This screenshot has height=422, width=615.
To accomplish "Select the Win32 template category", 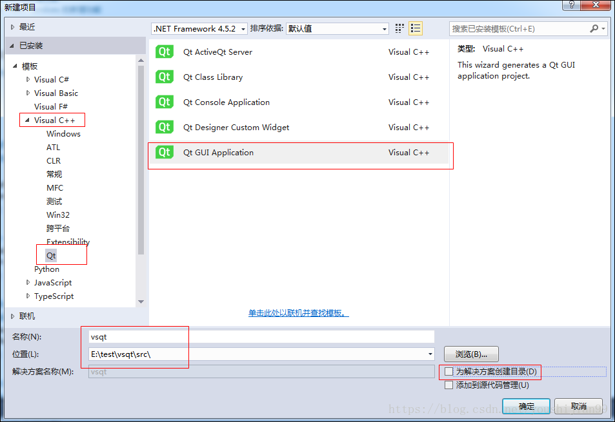I will tap(57, 215).
